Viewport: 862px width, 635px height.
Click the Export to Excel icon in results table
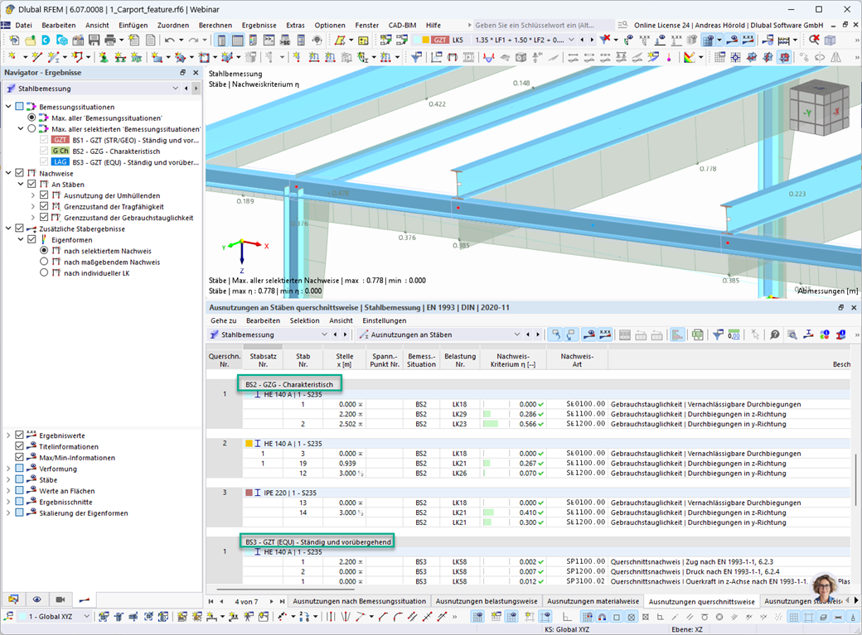697,334
